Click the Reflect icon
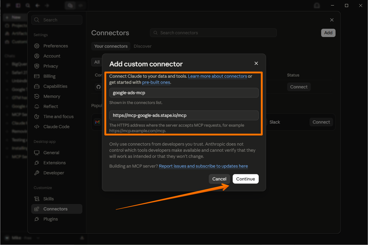Viewport: 368px width, 245px height. point(37,106)
